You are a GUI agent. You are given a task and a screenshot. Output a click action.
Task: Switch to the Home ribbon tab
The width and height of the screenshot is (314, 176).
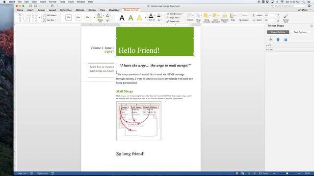click(x=20, y=10)
